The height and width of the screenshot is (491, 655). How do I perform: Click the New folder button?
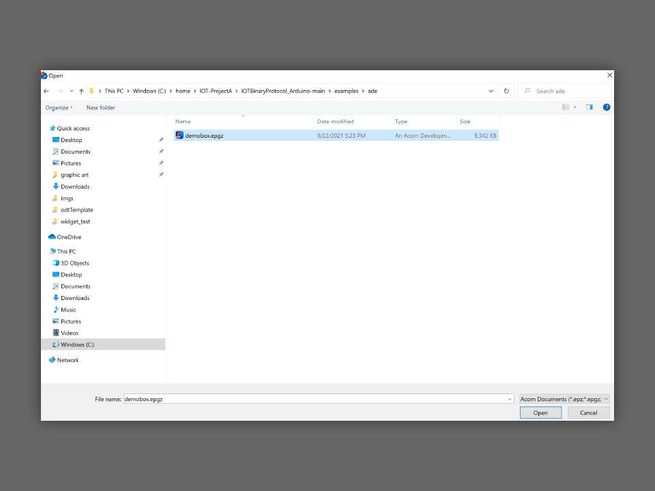(100, 108)
